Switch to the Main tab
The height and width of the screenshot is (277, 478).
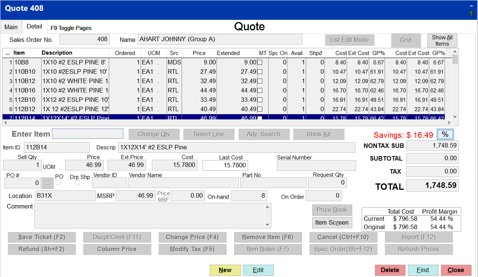click(11, 27)
